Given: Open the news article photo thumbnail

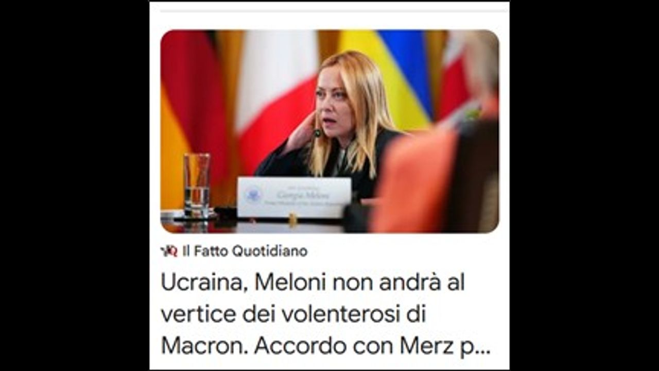Looking at the screenshot, I should [x=329, y=131].
